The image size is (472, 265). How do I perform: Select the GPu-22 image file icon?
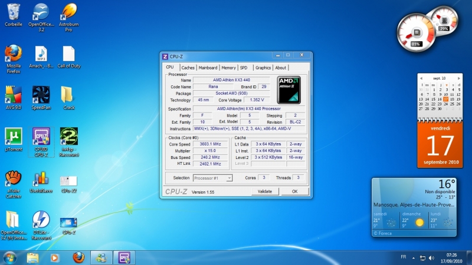68,184
